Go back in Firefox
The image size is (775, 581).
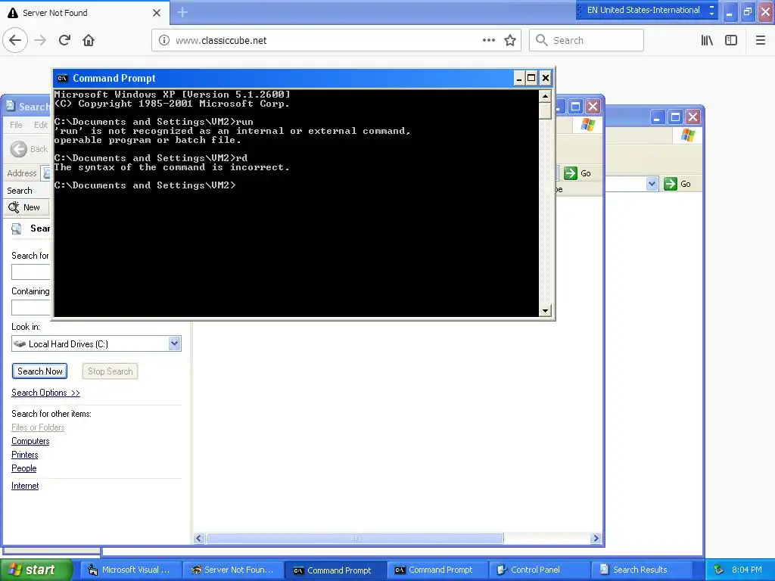coord(15,40)
